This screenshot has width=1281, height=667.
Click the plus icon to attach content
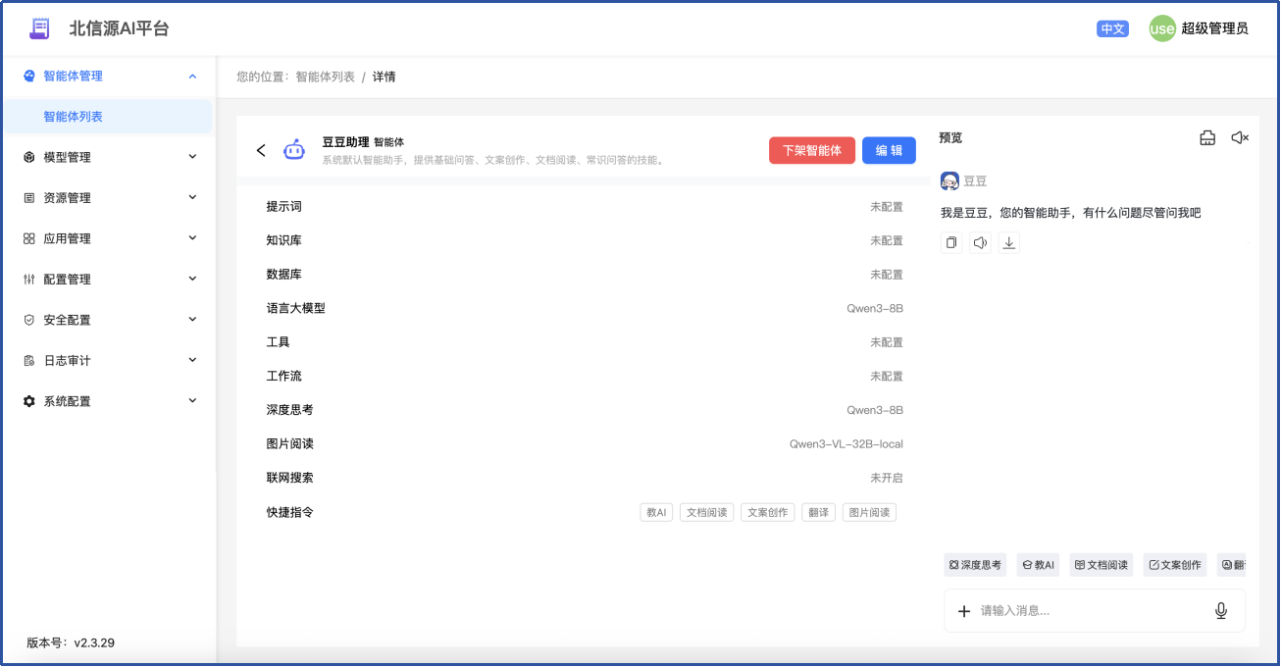click(964, 610)
